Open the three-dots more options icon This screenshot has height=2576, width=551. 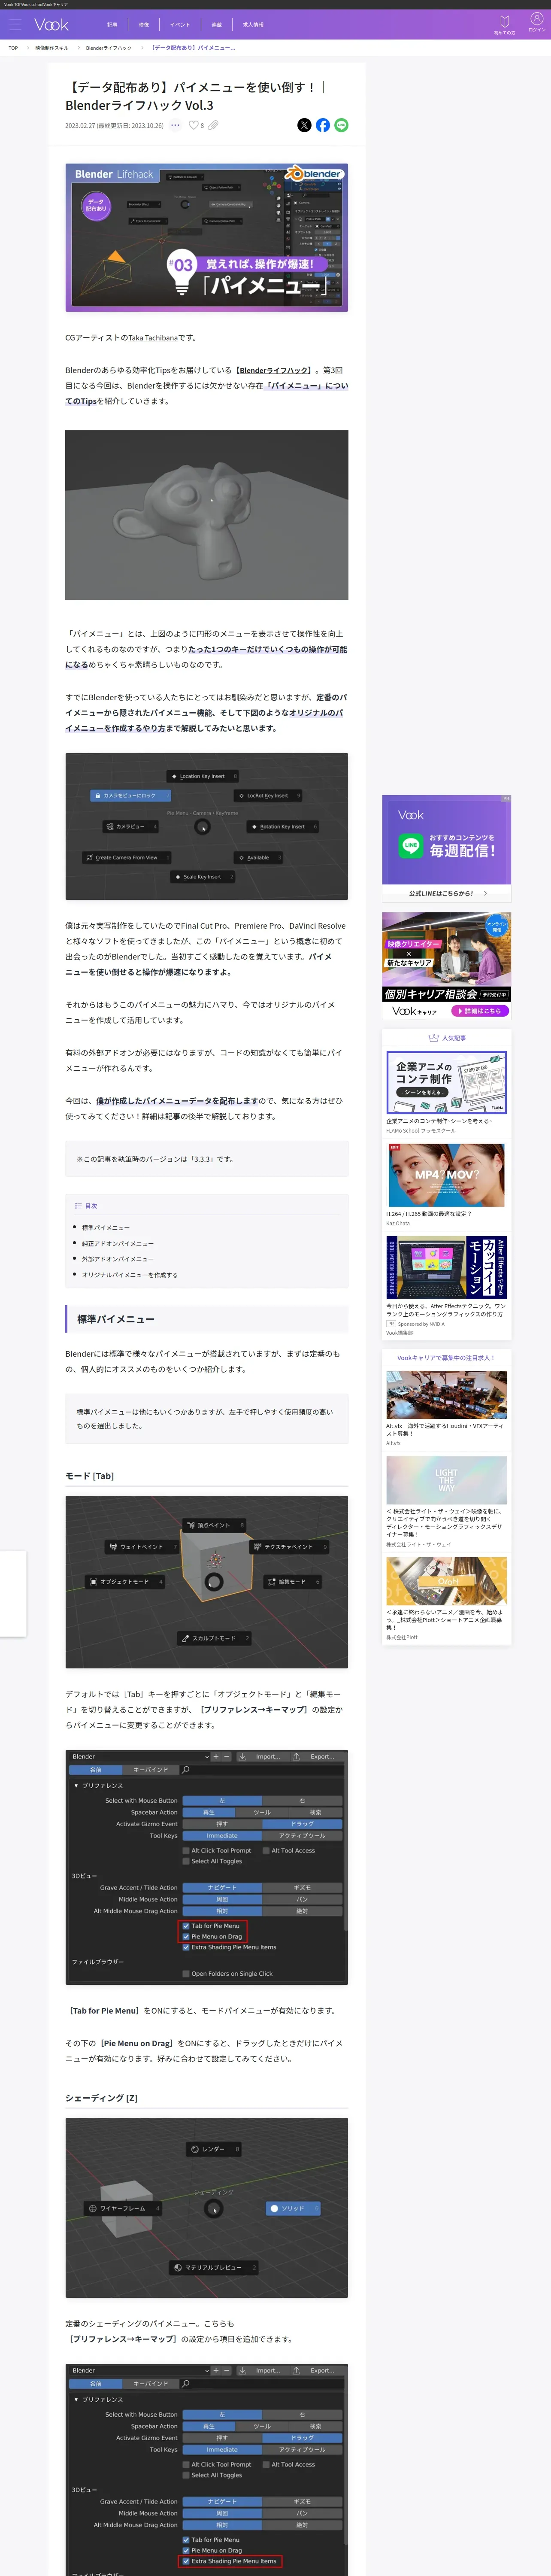175,125
